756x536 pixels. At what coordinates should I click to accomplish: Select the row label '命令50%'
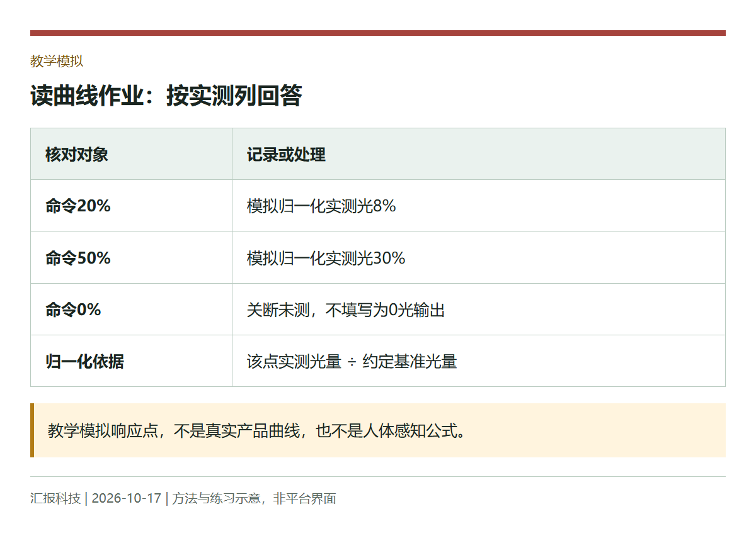point(78,258)
